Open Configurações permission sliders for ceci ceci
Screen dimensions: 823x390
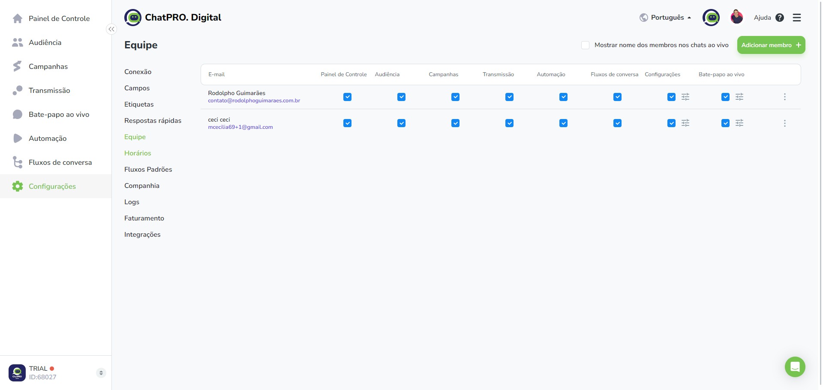point(685,123)
